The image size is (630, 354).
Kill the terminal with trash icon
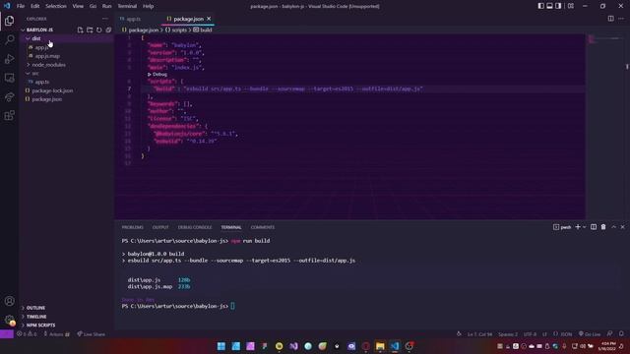[603, 227]
